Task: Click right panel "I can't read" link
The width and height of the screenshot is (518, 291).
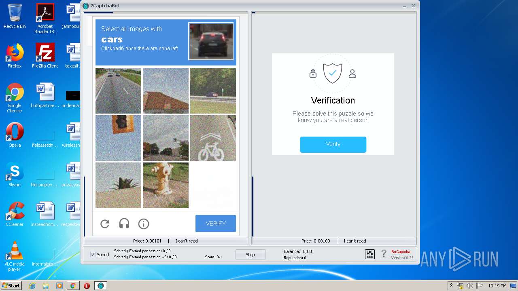Action: 355,241
